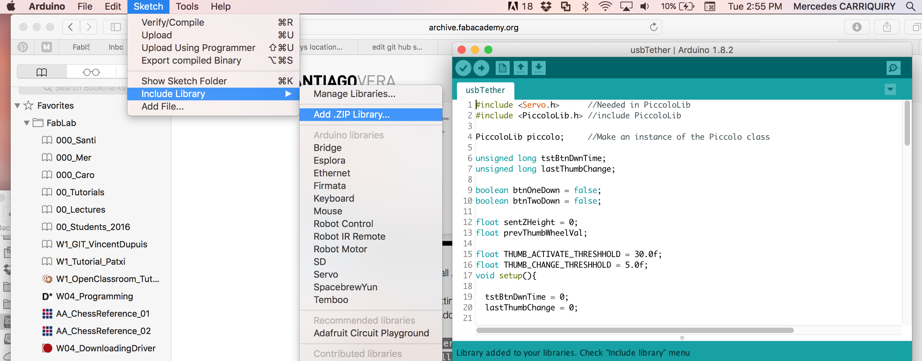The width and height of the screenshot is (922, 361).
Task: Open the tab dropdown arrow in Arduino
Action: point(890,89)
